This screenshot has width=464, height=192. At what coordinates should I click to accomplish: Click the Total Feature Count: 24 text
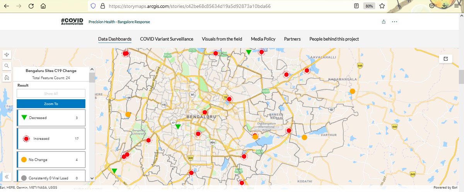[51, 78]
